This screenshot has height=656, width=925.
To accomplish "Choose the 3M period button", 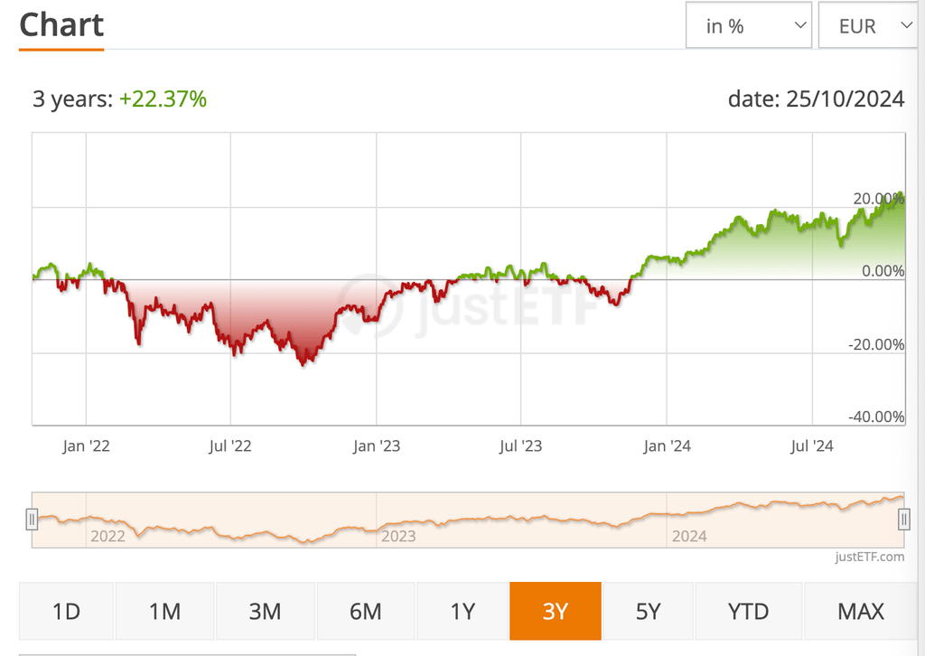I will point(266,612).
